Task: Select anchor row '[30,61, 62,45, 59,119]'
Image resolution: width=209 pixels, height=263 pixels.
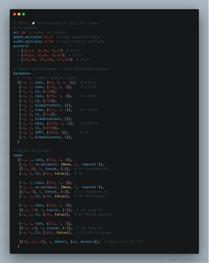Action: tap(50, 55)
